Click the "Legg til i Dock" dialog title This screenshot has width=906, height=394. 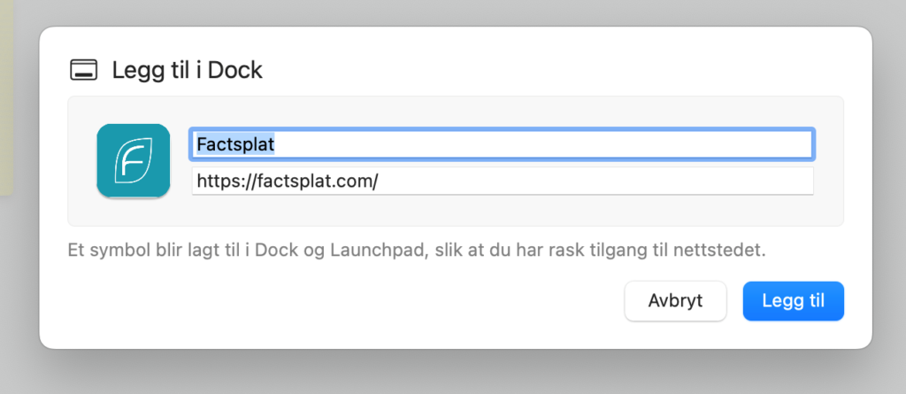tap(187, 71)
